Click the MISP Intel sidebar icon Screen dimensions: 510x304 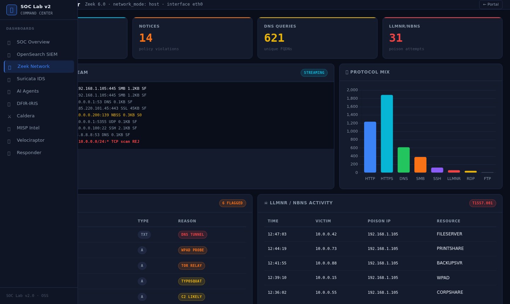click(x=9, y=128)
